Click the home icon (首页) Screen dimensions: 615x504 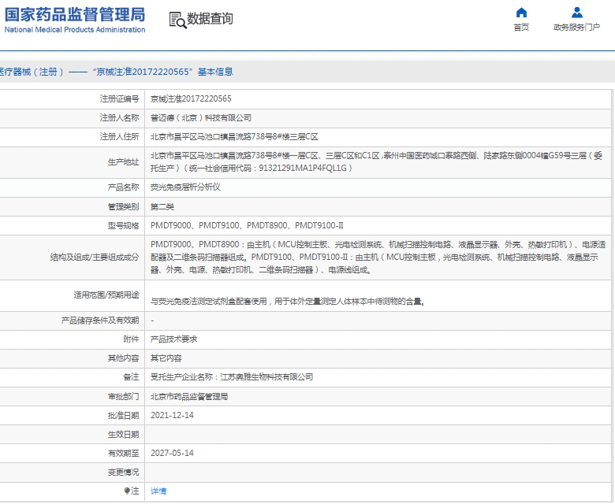tap(521, 13)
